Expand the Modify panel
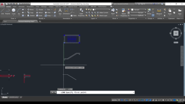 pos(42,18)
